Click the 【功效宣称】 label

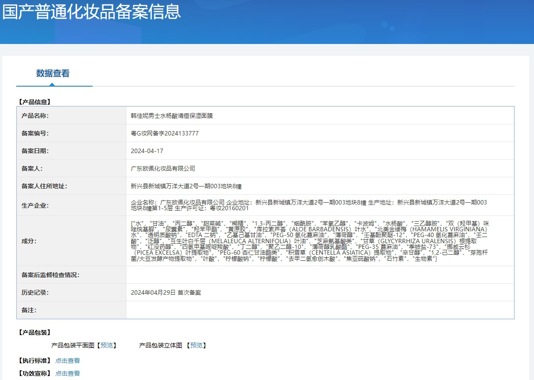tap(35, 373)
